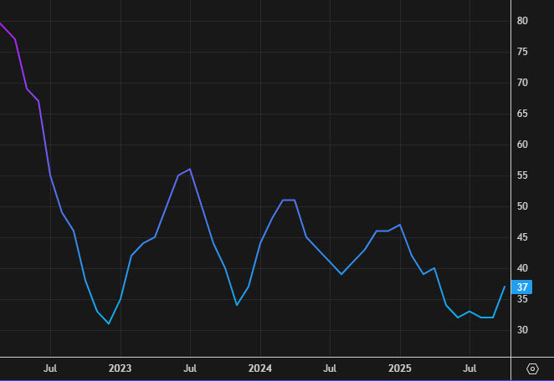
Task: Open chart settings via the hexagon gear icon
Action: [x=532, y=368]
